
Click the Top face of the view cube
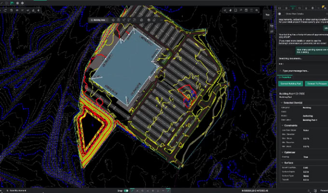(x=267, y=15)
